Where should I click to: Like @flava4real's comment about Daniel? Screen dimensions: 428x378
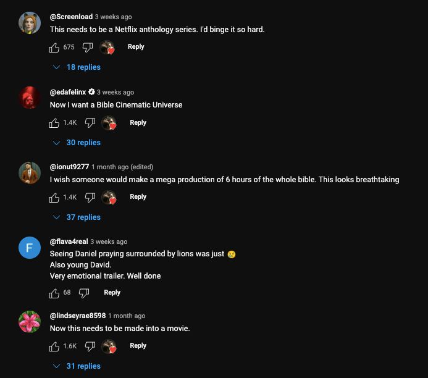[54, 293]
